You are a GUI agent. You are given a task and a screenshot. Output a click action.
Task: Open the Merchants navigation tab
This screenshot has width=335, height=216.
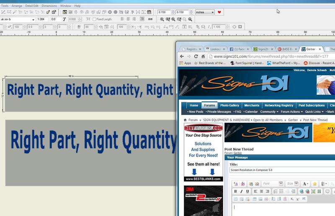[x=252, y=105]
